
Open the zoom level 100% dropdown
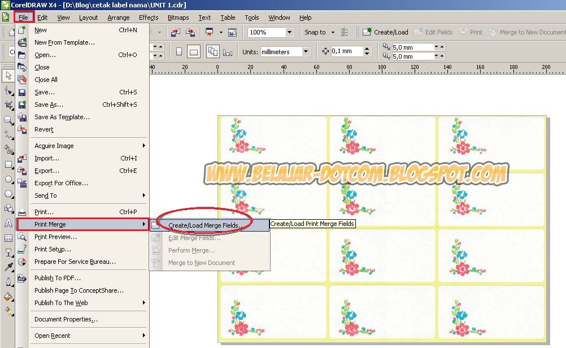coord(290,33)
